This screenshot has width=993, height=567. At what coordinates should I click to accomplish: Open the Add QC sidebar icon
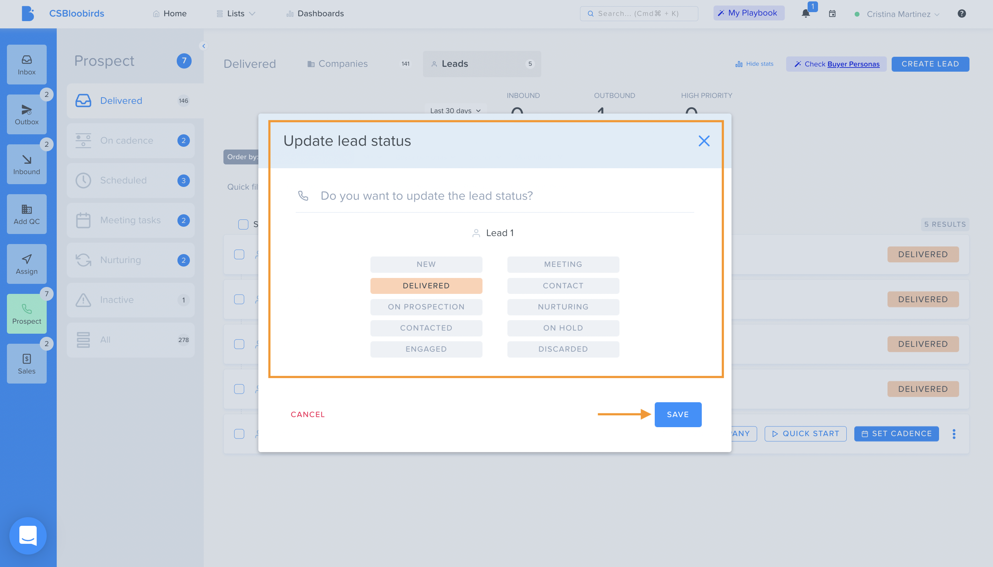[x=26, y=214]
